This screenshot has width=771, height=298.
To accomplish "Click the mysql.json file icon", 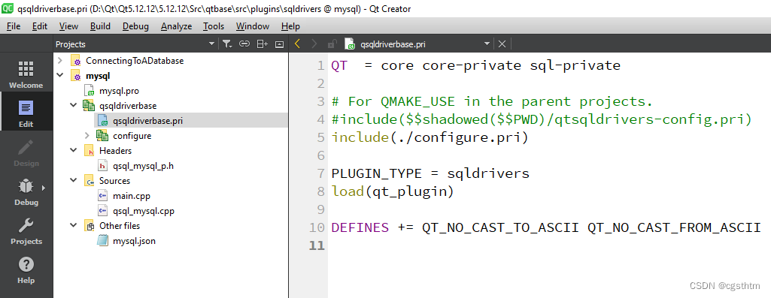I will point(102,241).
